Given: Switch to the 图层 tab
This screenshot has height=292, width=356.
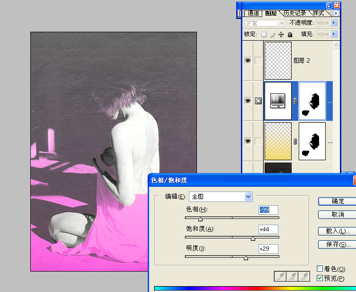Looking at the screenshot, I should click(271, 13).
